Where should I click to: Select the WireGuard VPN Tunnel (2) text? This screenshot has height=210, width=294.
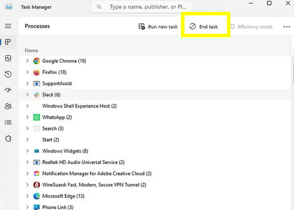tap(94, 185)
